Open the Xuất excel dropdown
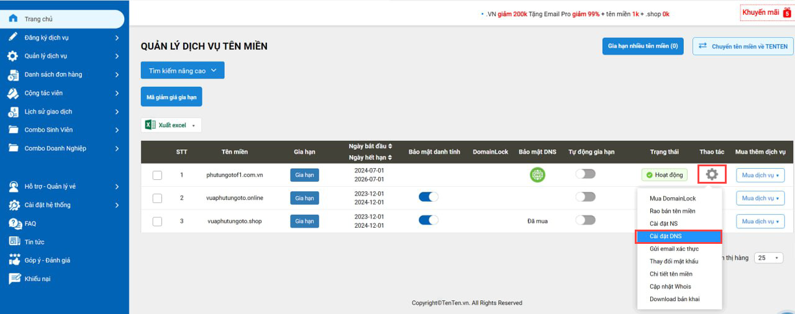795x314 pixels. [171, 125]
